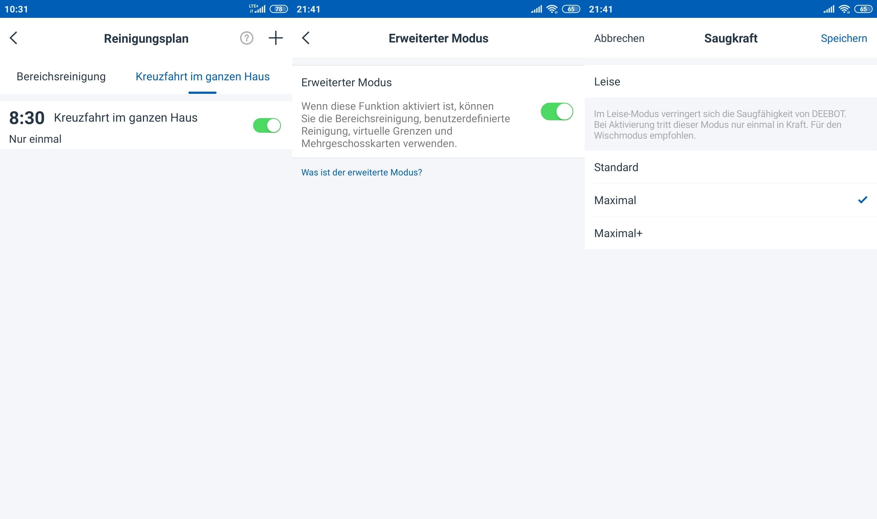
Task: Go back from the Erweiterter Modus screen
Action: 306,38
